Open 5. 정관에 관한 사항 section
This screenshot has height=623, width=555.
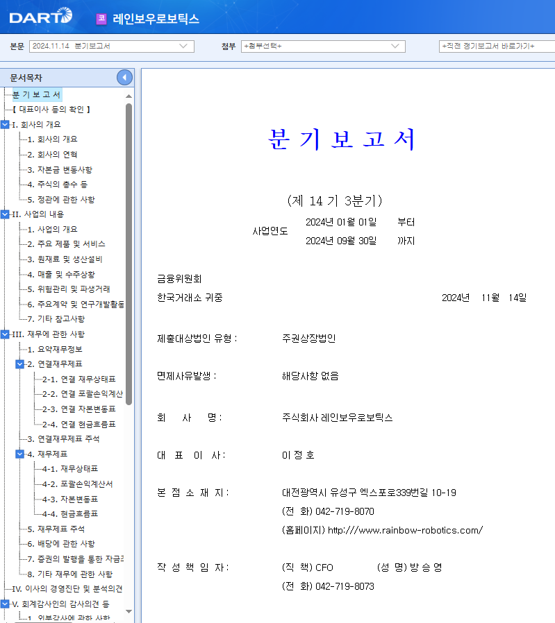[x=61, y=199]
